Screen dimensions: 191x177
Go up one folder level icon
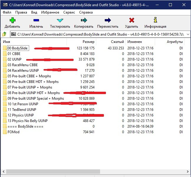4,34
